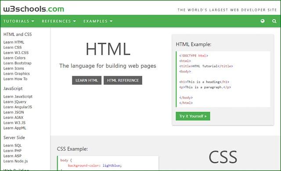This screenshot has width=281, height=171.
Task: Open the Learn Bootstrap link
Action: click(18, 63)
